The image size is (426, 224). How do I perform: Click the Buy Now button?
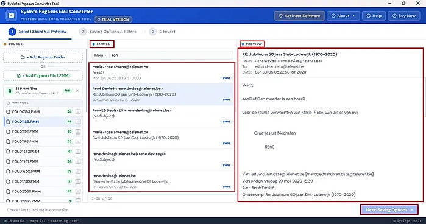point(403,16)
